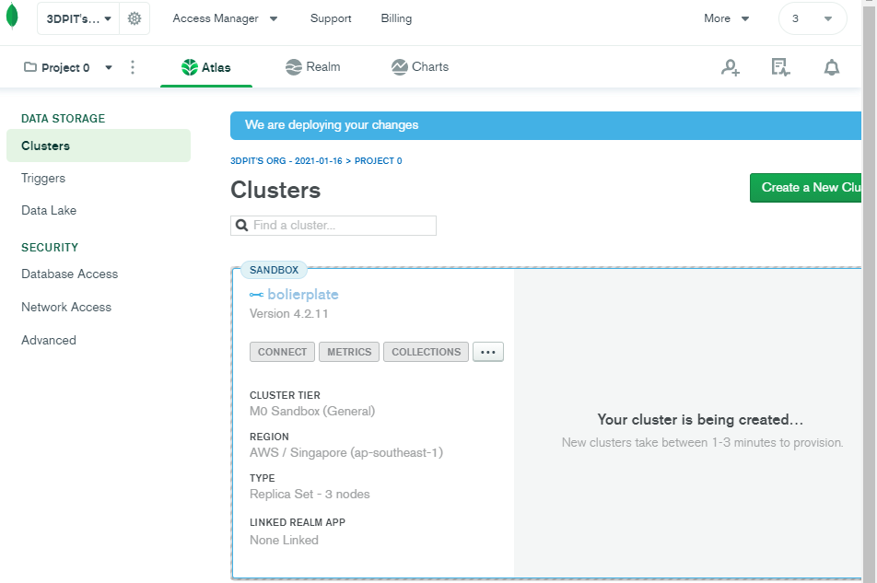Click the PROJECT 0 breadcrumb link

click(378, 161)
